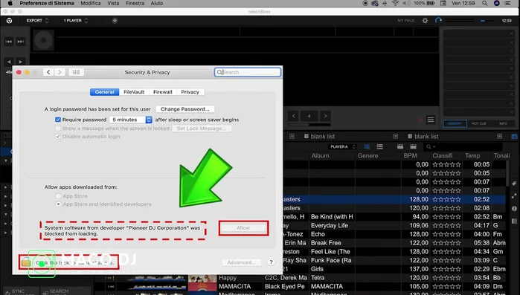Open the Aiuto menu
The height and width of the screenshot is (295, 520).
tap(157, 3)
